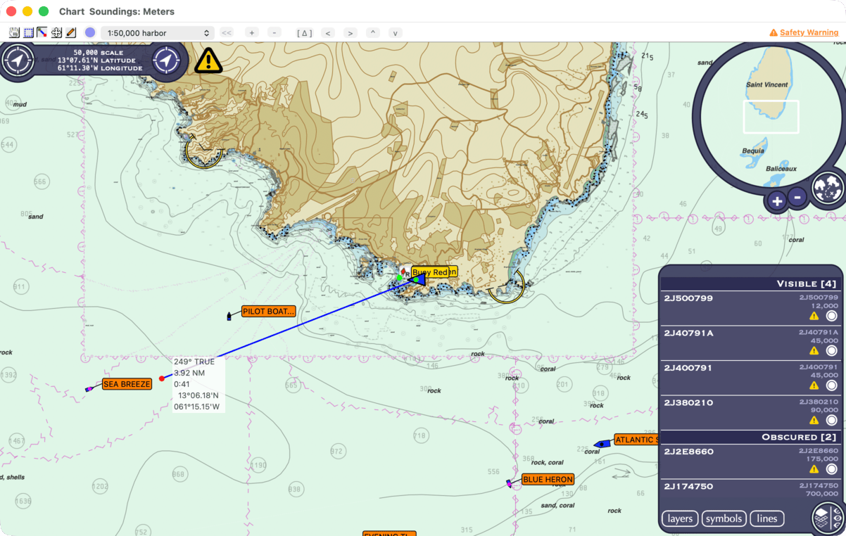Pan chart right with > button
Viewport: 846px width, 536px height.
coord(351,33)
